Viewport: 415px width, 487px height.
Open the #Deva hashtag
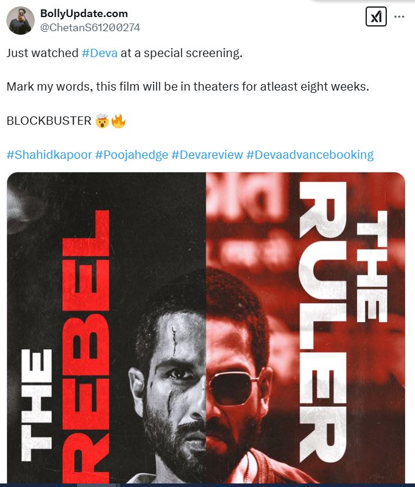[x=100, y=53]
